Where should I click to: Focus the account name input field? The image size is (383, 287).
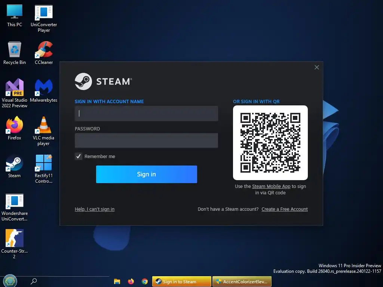pyautogui.click(x=146, y=113)
